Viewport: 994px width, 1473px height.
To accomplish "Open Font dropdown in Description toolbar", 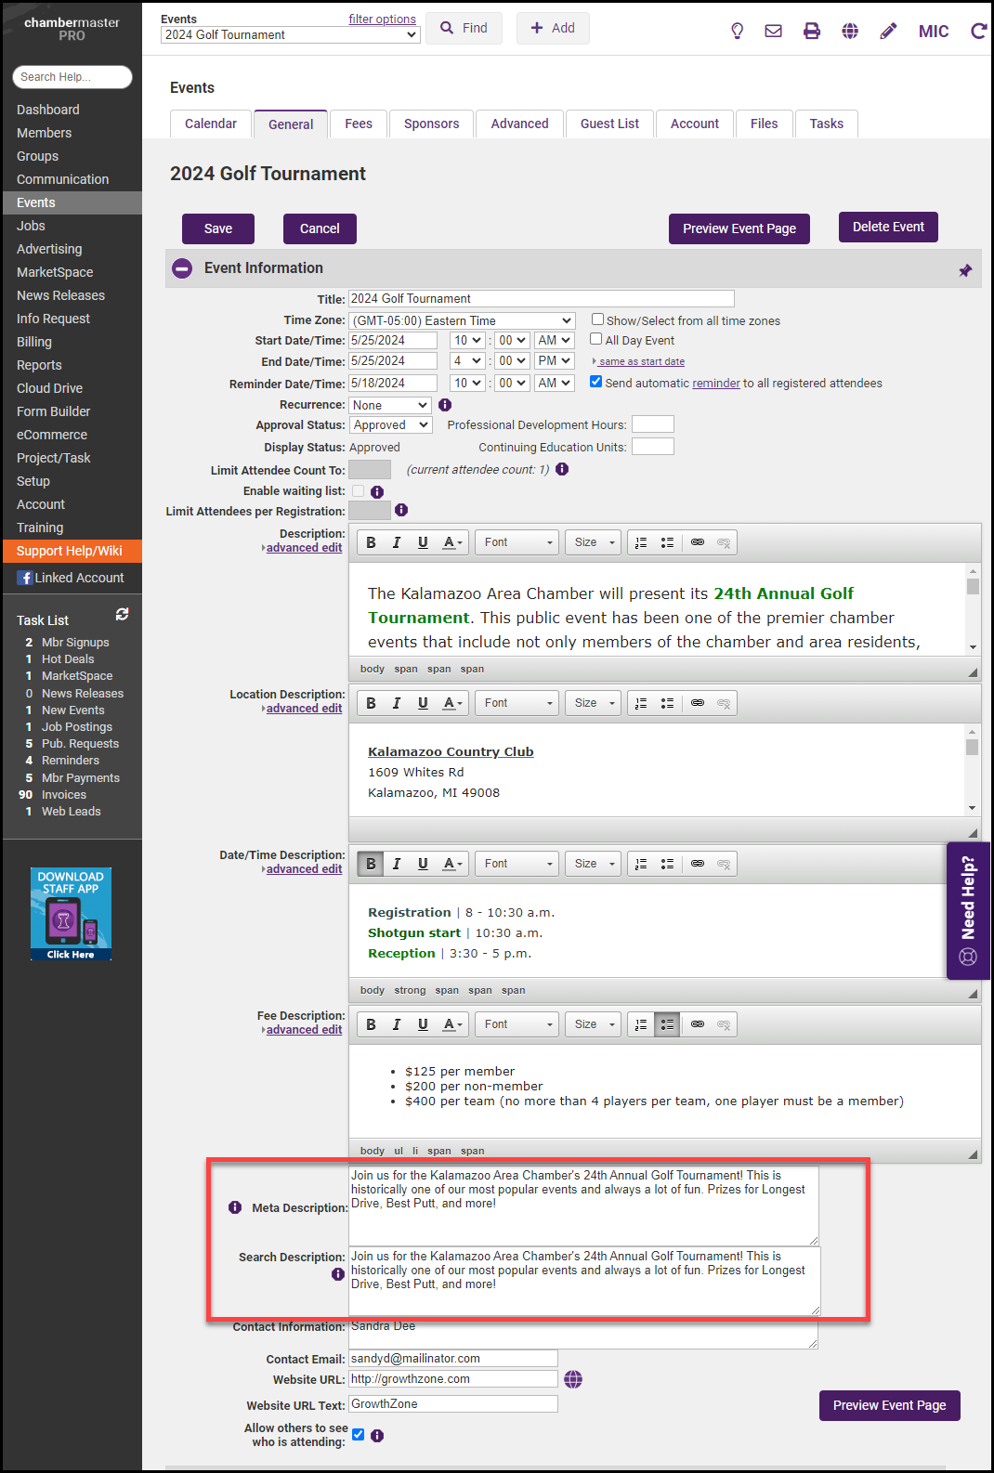I will click(517, 542).
